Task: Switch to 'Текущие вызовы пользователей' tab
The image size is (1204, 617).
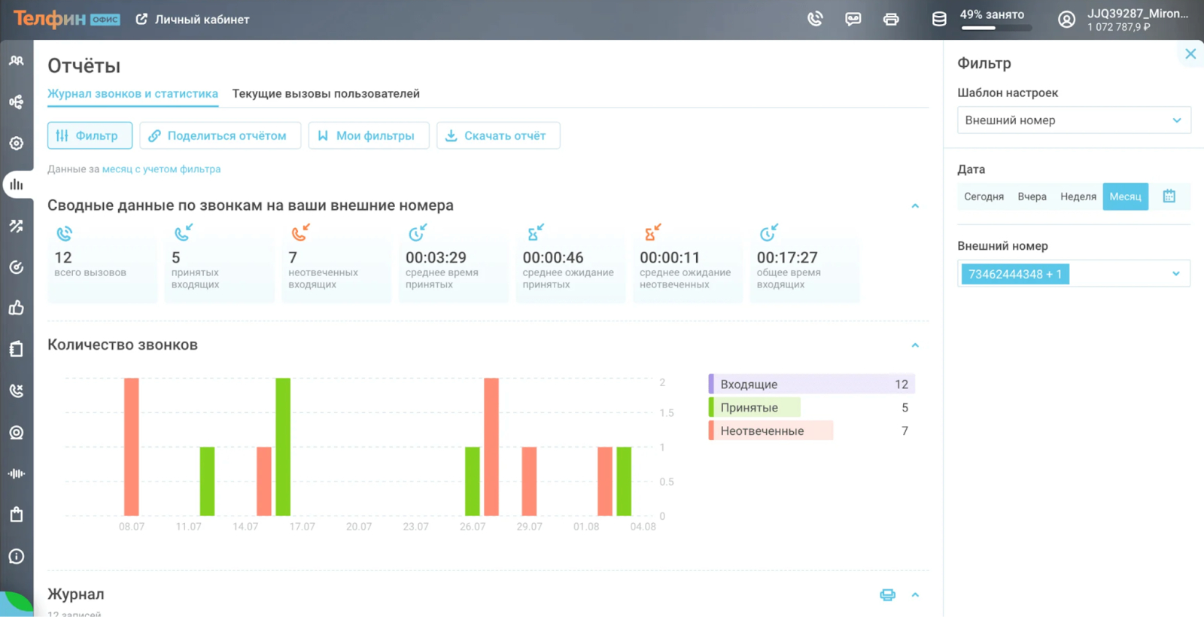Action: (326, 94)
